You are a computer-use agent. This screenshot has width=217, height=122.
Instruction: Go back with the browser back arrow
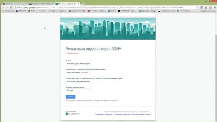3,7
